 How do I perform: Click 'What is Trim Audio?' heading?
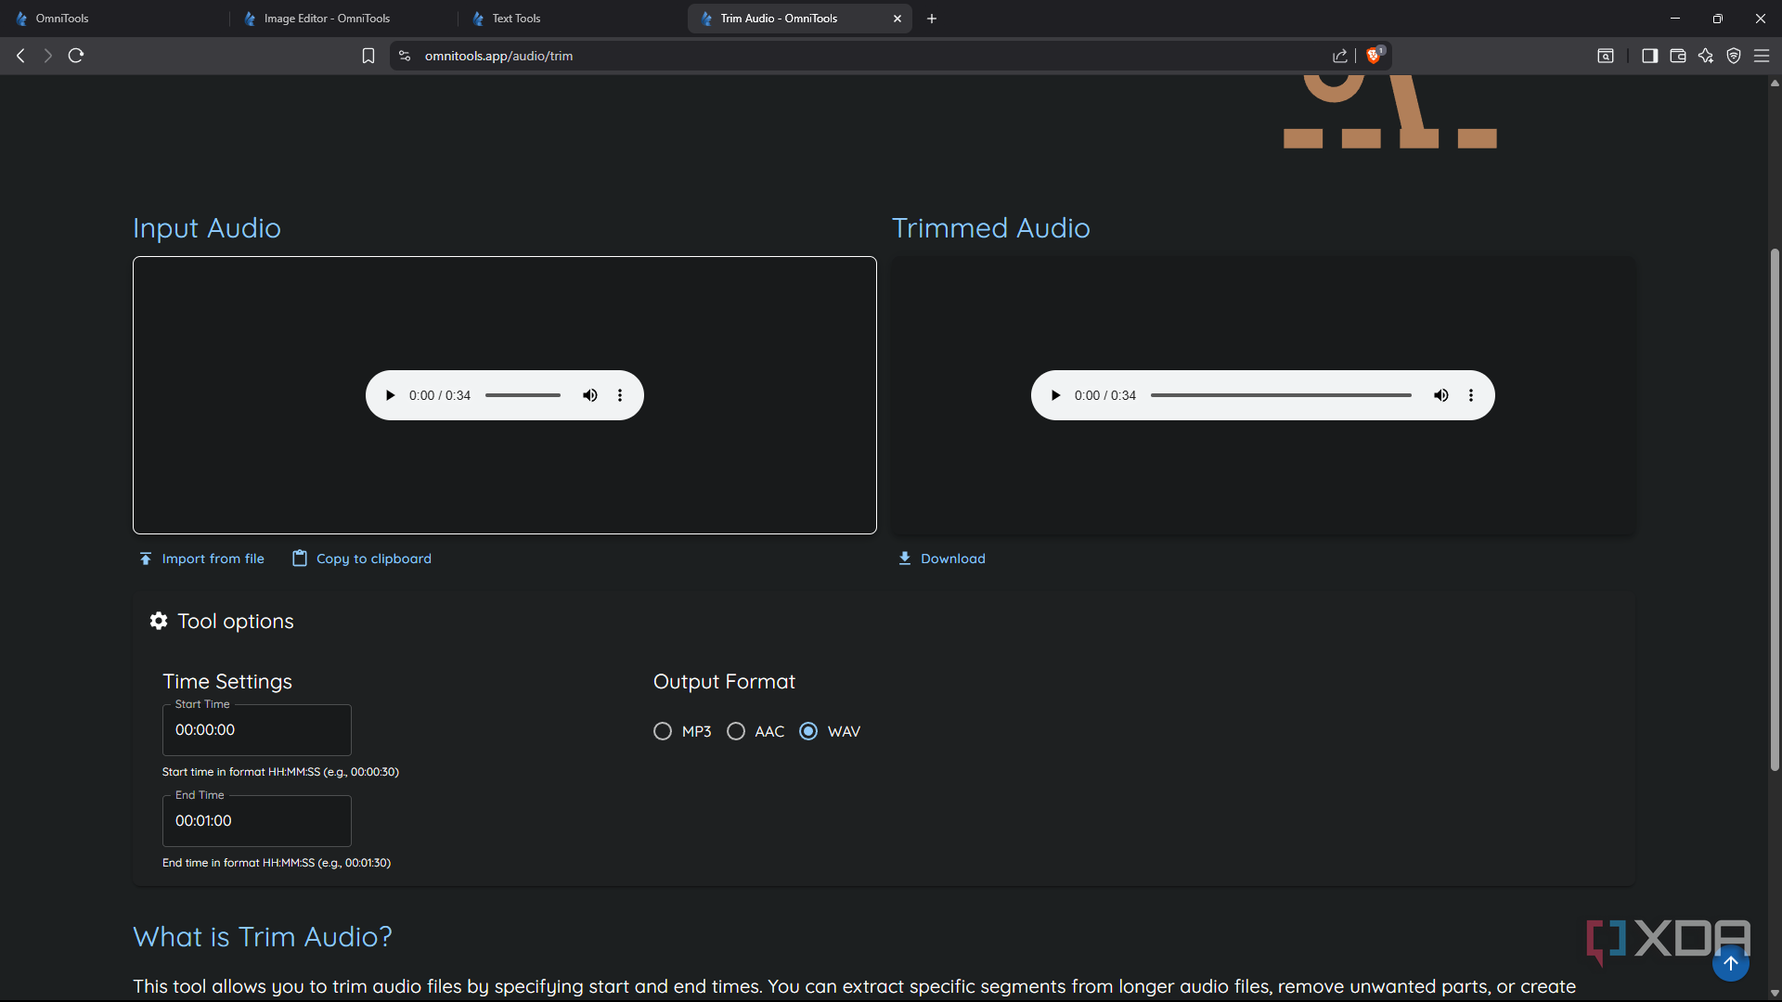pos(263,937)
